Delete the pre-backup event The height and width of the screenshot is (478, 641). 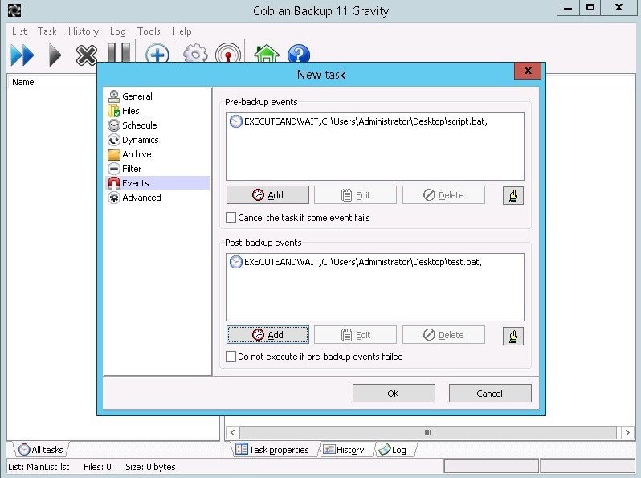tap(443, 195)
